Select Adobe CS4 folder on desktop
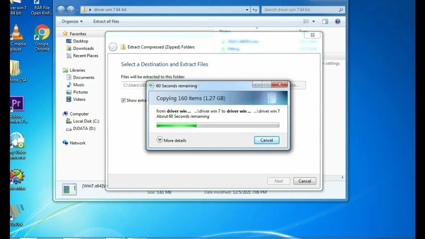Screen dimensions: 425x239 click(x=17, y=71)
